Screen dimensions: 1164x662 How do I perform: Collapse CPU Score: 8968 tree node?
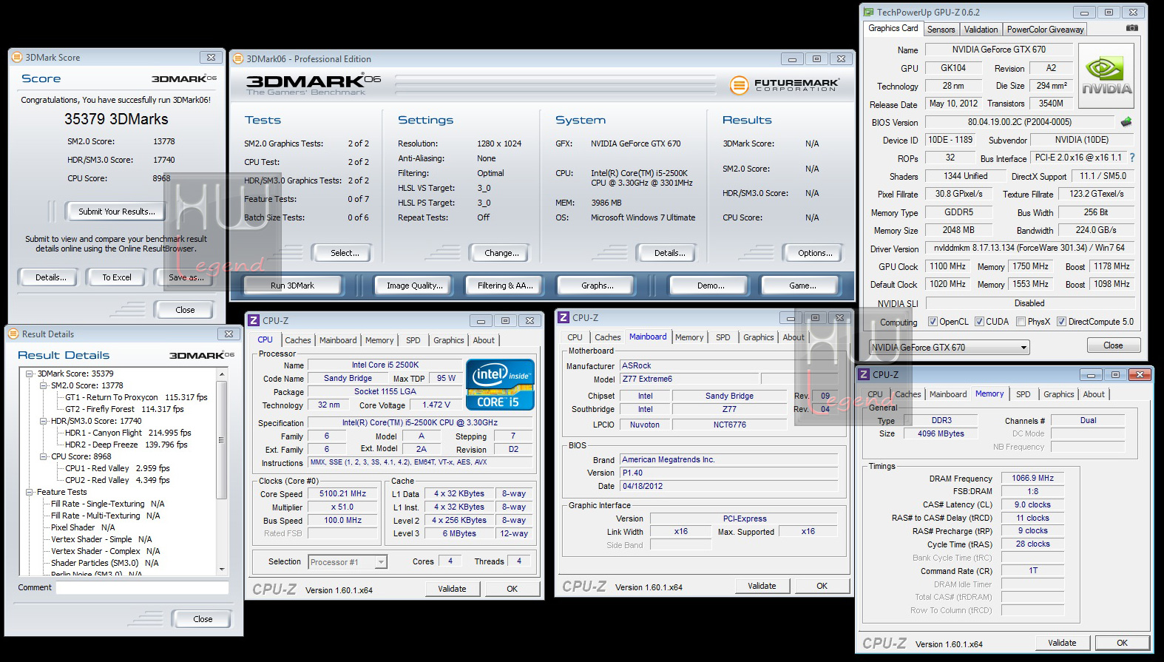(x=43, y=456)
